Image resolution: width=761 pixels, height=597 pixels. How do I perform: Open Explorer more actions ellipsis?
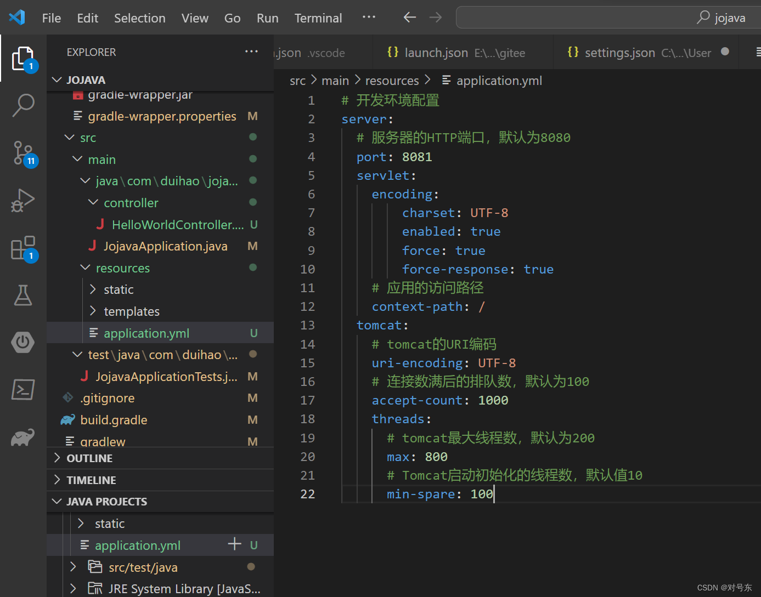pyautogui.click(x=251, y=52)
